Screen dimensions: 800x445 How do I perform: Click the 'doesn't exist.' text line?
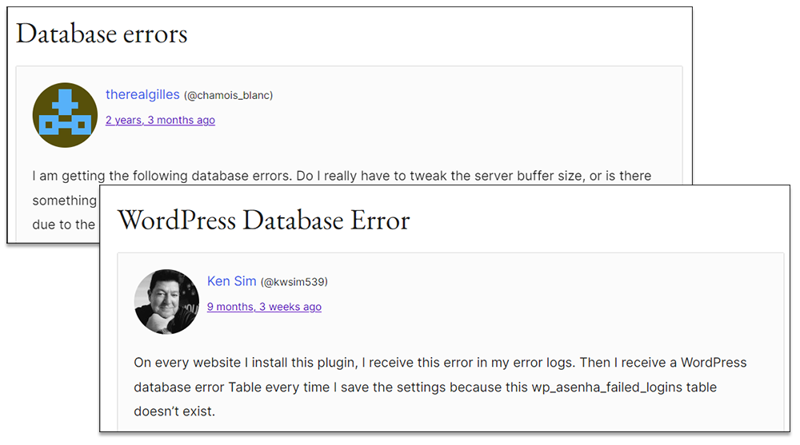pos(174,411)
